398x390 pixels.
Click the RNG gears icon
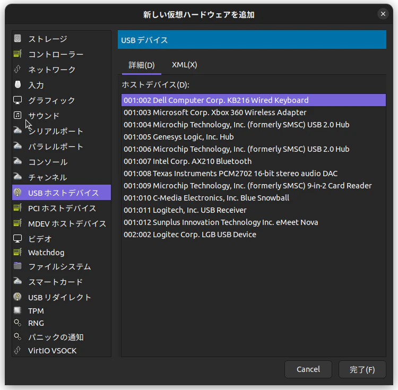coord(18,323)
